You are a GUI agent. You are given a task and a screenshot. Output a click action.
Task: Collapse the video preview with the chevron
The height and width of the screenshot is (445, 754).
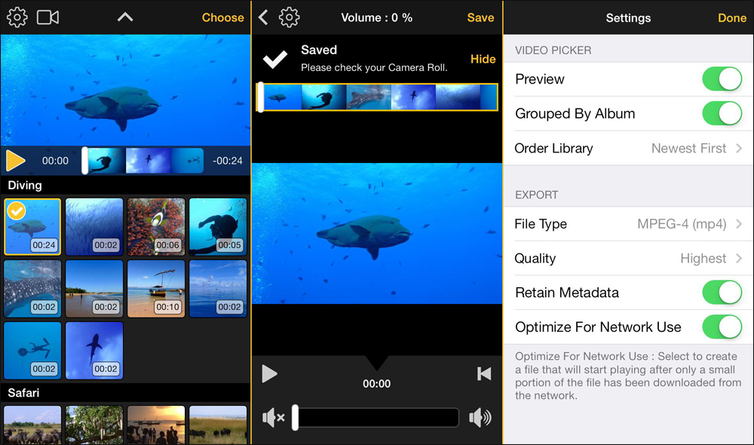(125, 17)
